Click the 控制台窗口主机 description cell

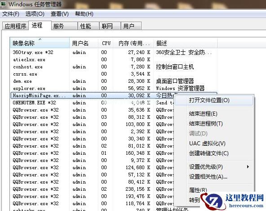point(175,67)
